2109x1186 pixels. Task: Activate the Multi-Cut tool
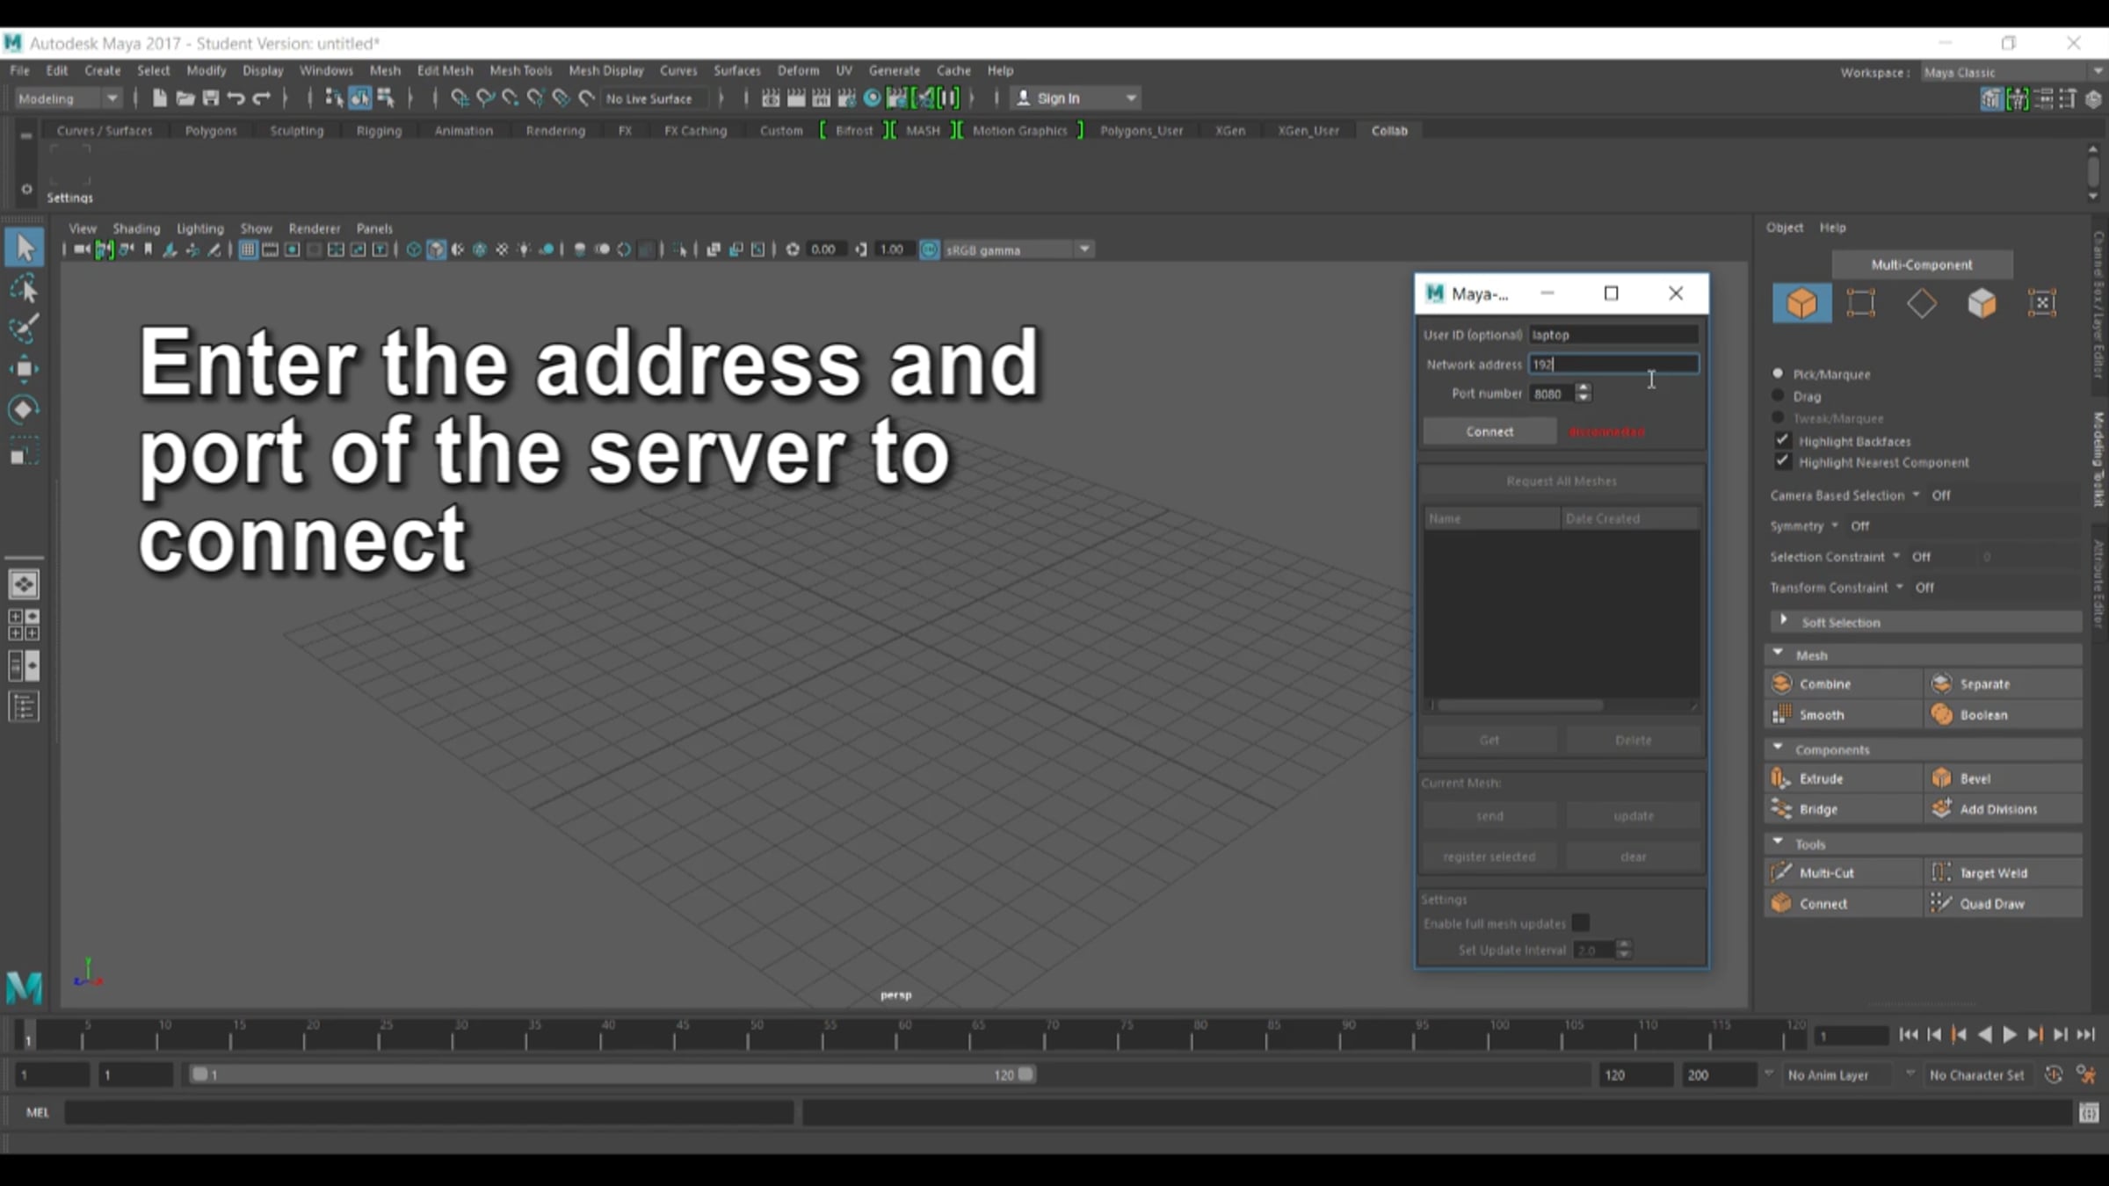(1843, 872)
